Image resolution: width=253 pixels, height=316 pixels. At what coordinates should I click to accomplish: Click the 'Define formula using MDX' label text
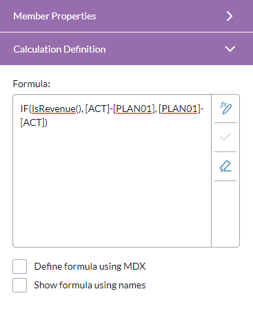coord(90,266)
